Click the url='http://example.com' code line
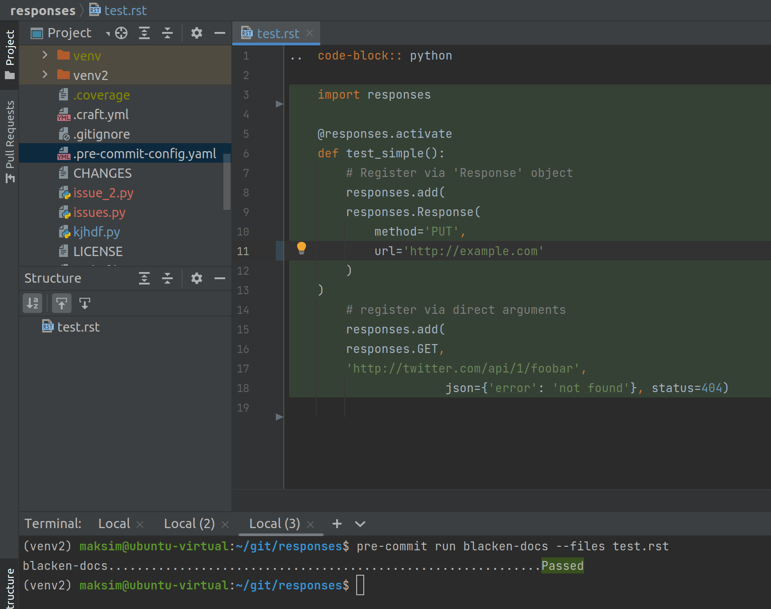This screenshot has width=771, height=609. click(x=459, y=251)
